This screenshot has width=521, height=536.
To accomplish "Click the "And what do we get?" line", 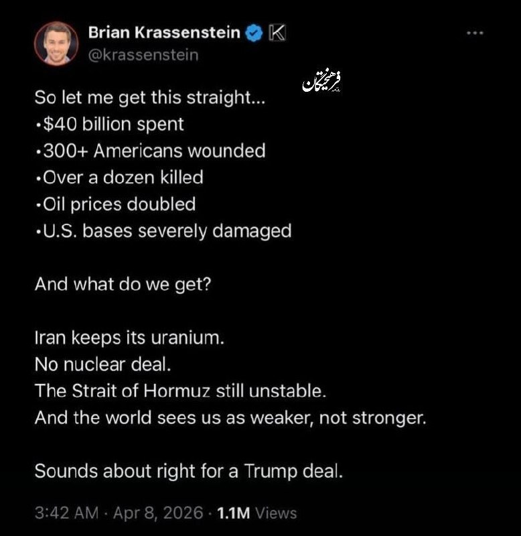I will click(123, 283).
